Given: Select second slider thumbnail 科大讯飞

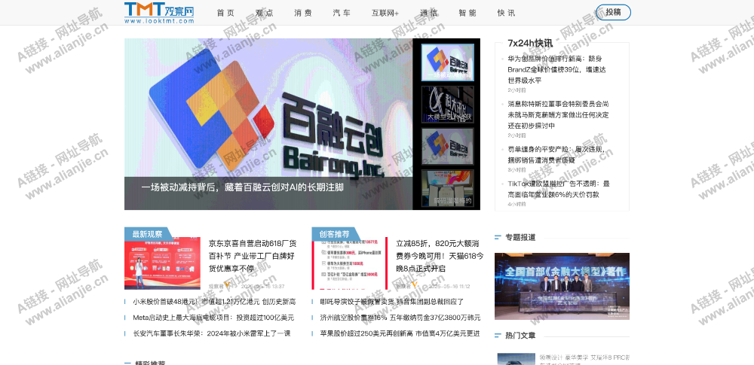Looking at the screenshot, I should coord(448,105).
